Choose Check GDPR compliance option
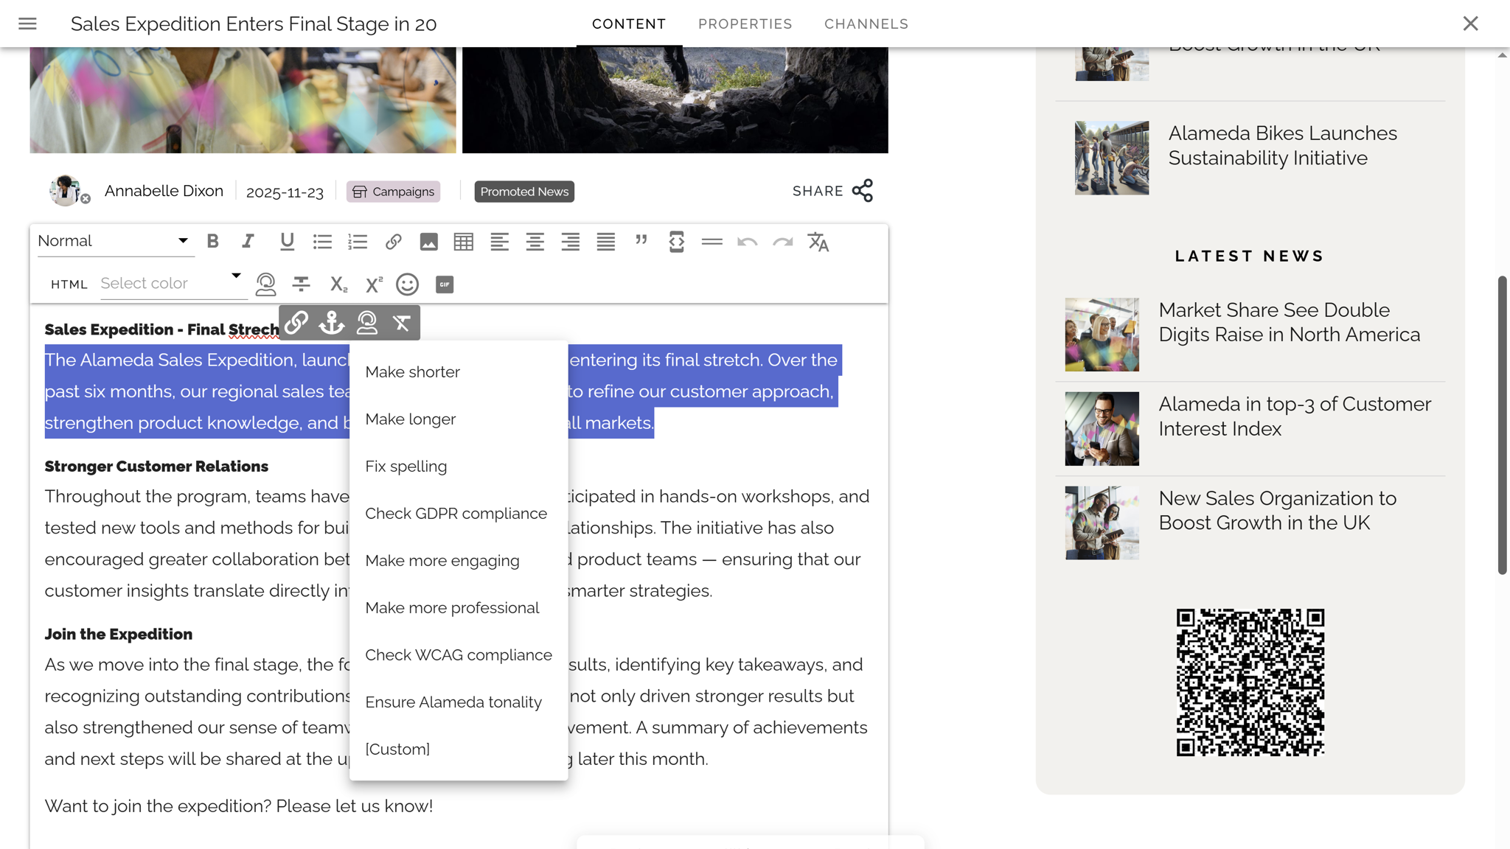Screen dimensions: 1510x849 (456, 513)
